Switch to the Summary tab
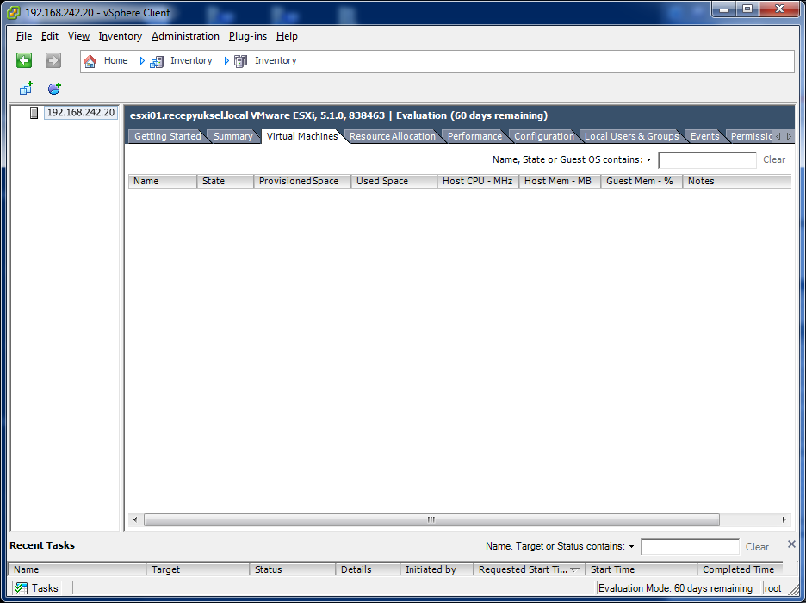Image resolution: width=806 pixels, height=603 pixels. coord(232,136)
